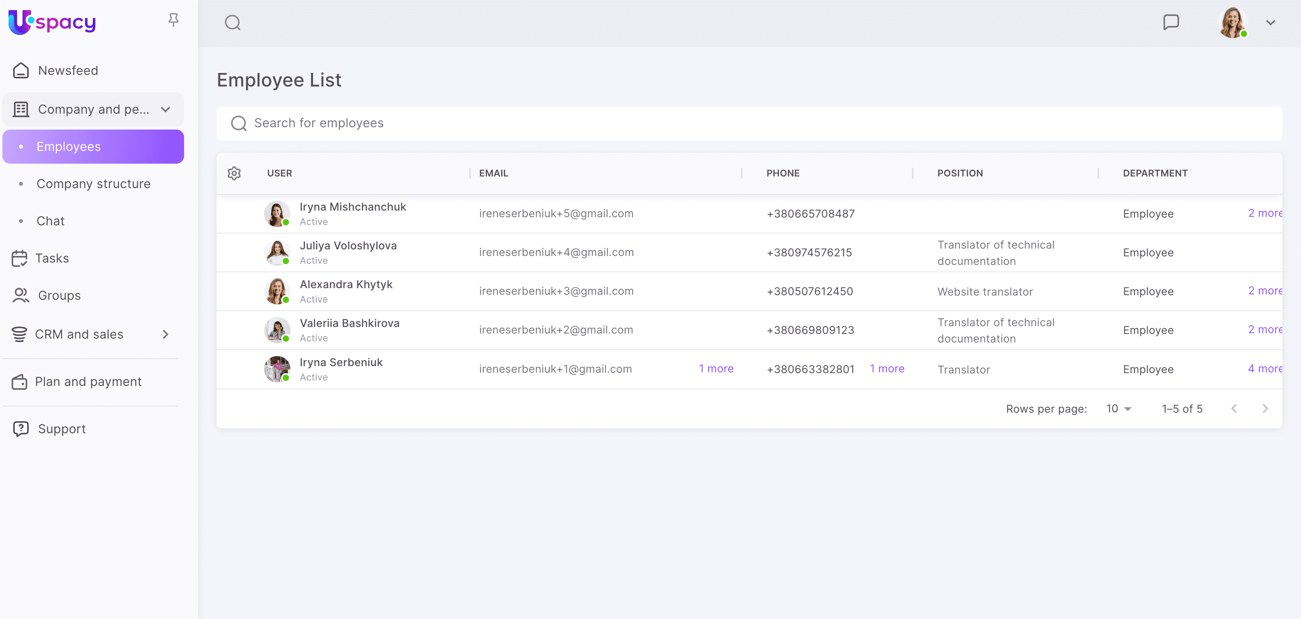Open the table columns settings gear

click(234, 173)
